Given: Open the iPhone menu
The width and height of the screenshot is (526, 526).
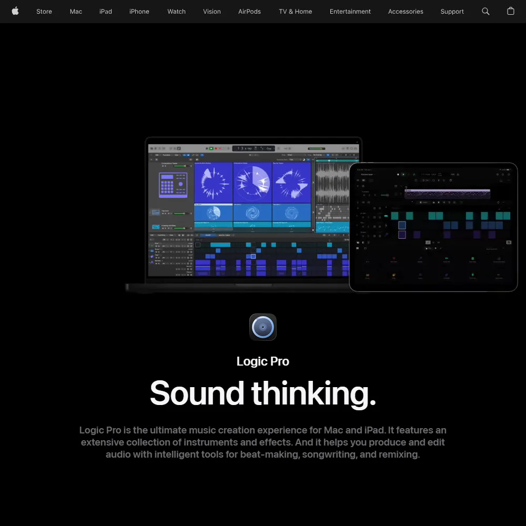Looking at the screenshot, I should [x=139, y=12].
